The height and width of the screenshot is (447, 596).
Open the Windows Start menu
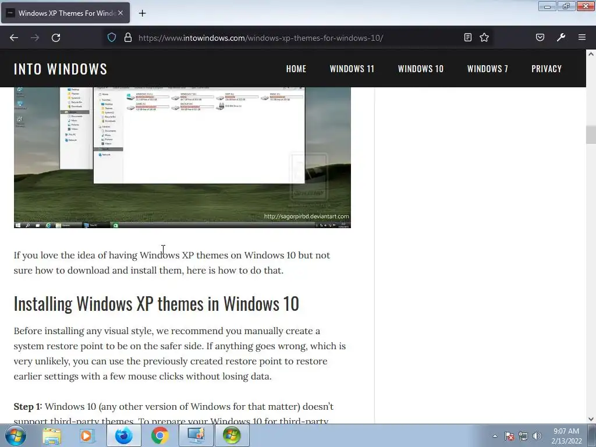(x=16, y=435)
